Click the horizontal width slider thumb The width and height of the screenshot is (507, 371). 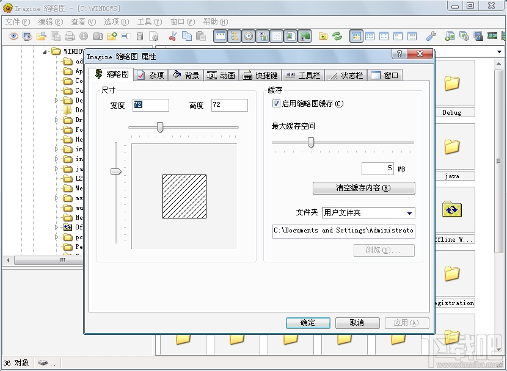pos(159,127)
